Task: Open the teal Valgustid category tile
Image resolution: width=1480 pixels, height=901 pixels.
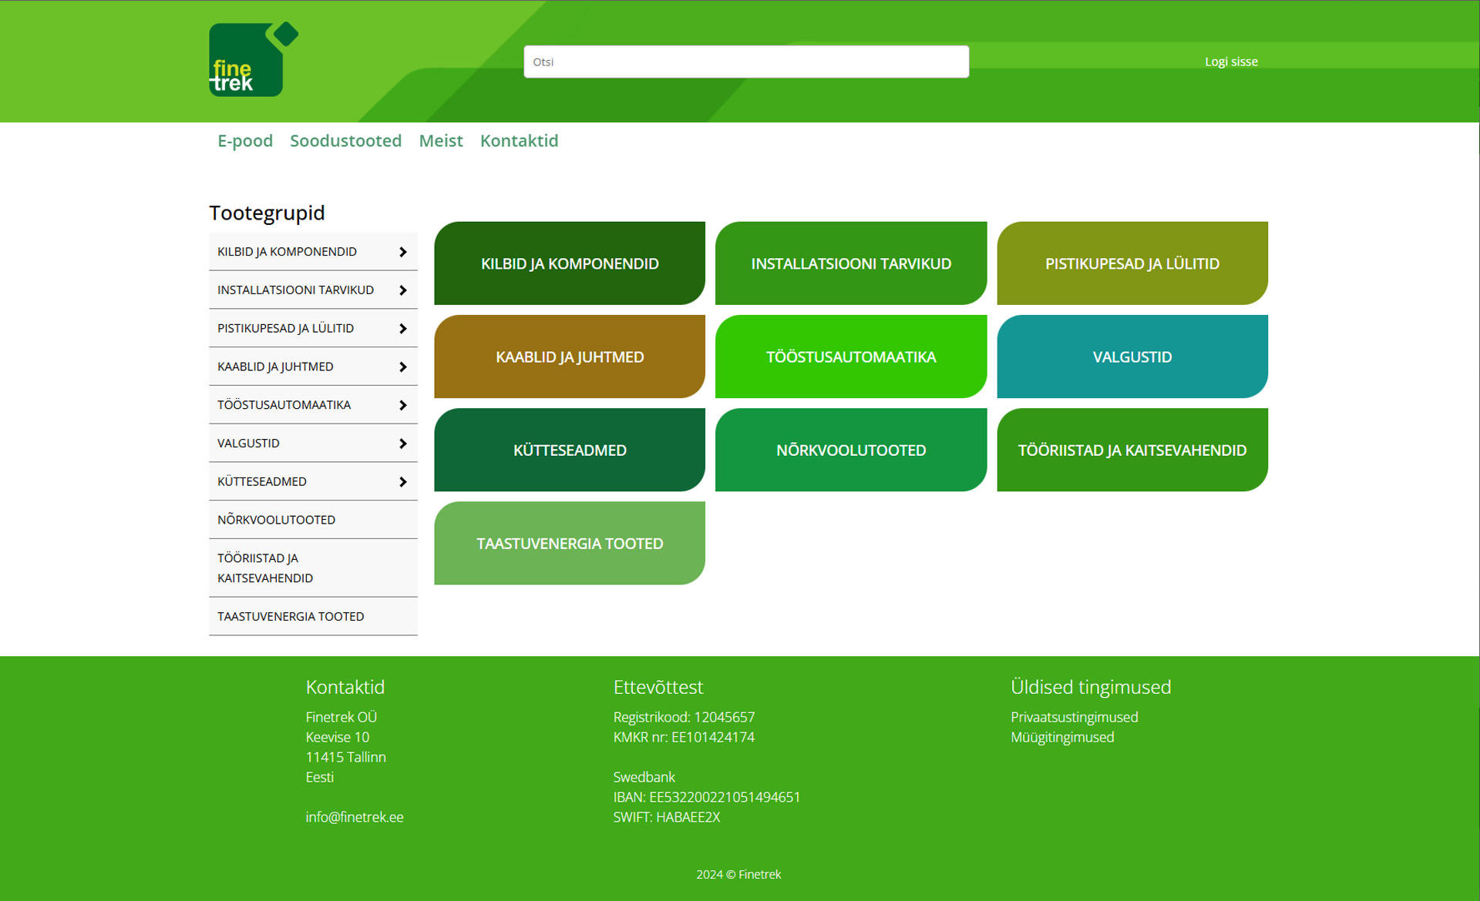Action: pos(1132,357)
